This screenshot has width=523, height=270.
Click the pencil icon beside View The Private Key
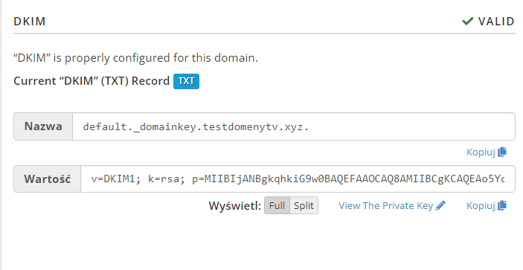[x=440, y=205]
